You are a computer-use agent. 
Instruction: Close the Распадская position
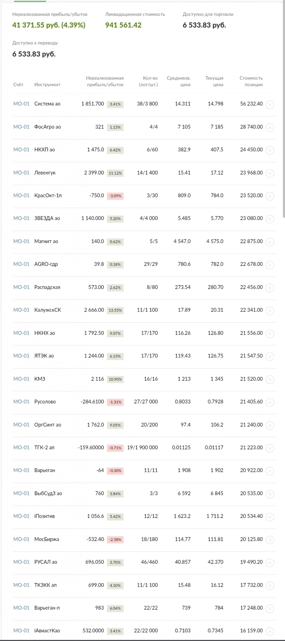tap(270, 288)
